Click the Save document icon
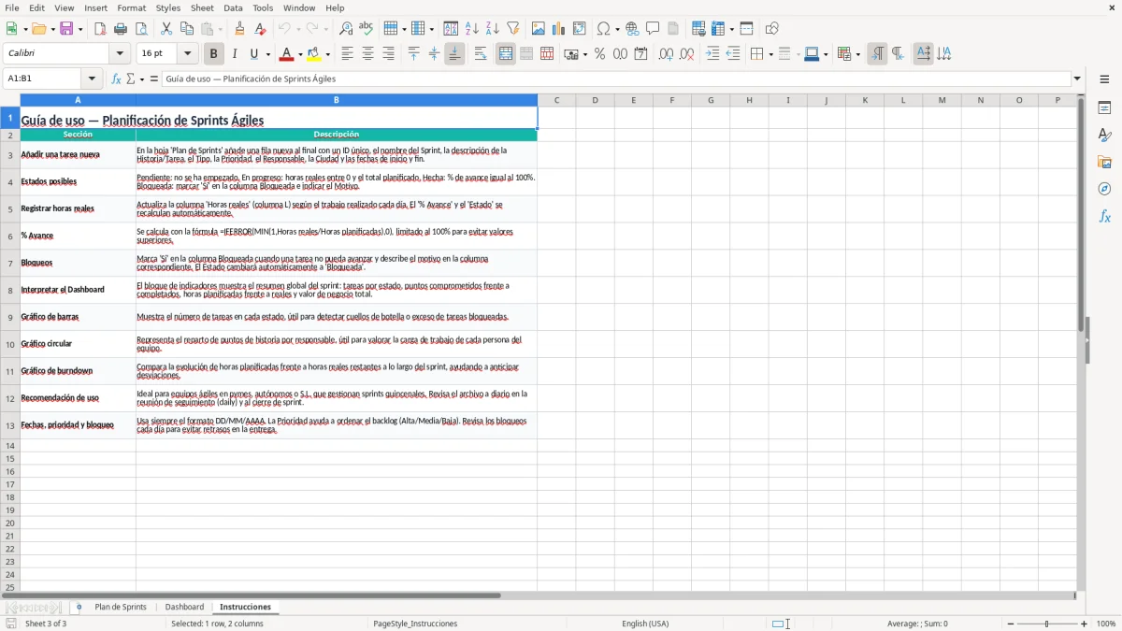This screenshot has height=631, width=1122. pyautogui.click(x=66, y=29)
